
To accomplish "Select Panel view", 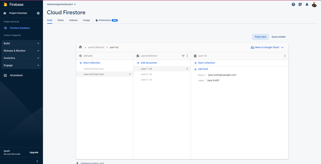I will [260, 37].
